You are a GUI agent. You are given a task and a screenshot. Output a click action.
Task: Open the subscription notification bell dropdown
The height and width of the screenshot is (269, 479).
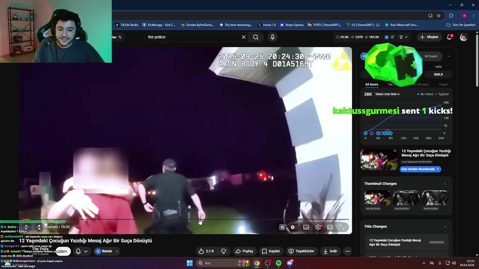(82, 251)
